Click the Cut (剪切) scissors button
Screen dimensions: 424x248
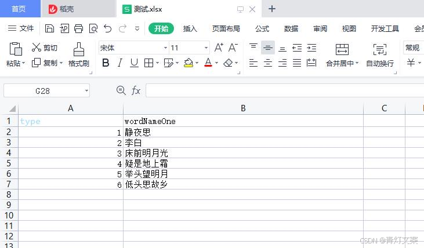click(x=44, y=48)
